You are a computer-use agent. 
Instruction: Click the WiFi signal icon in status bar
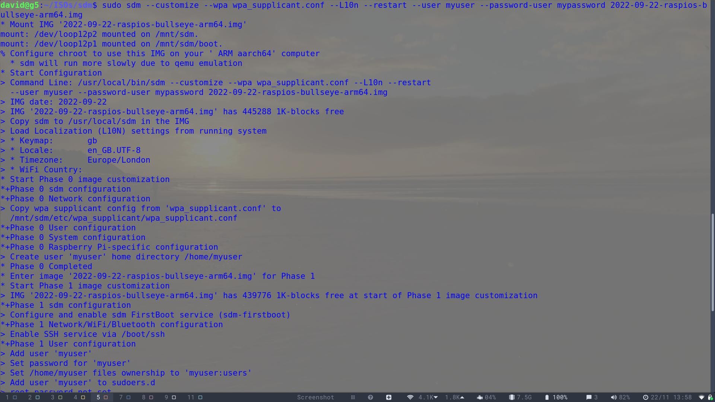click(410, 398)
